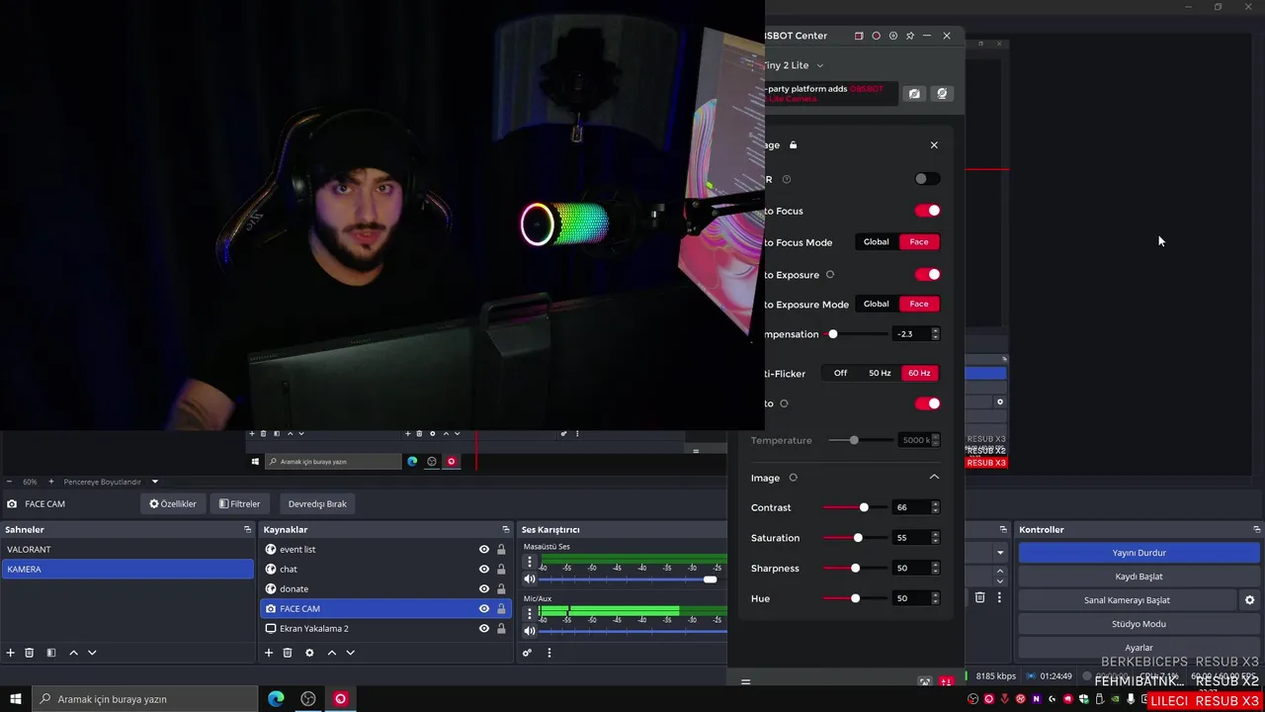Delete selected scene with trash icon
Image resolution: width=1265 pixels, height=712 pixels.
tap(30, 653)
